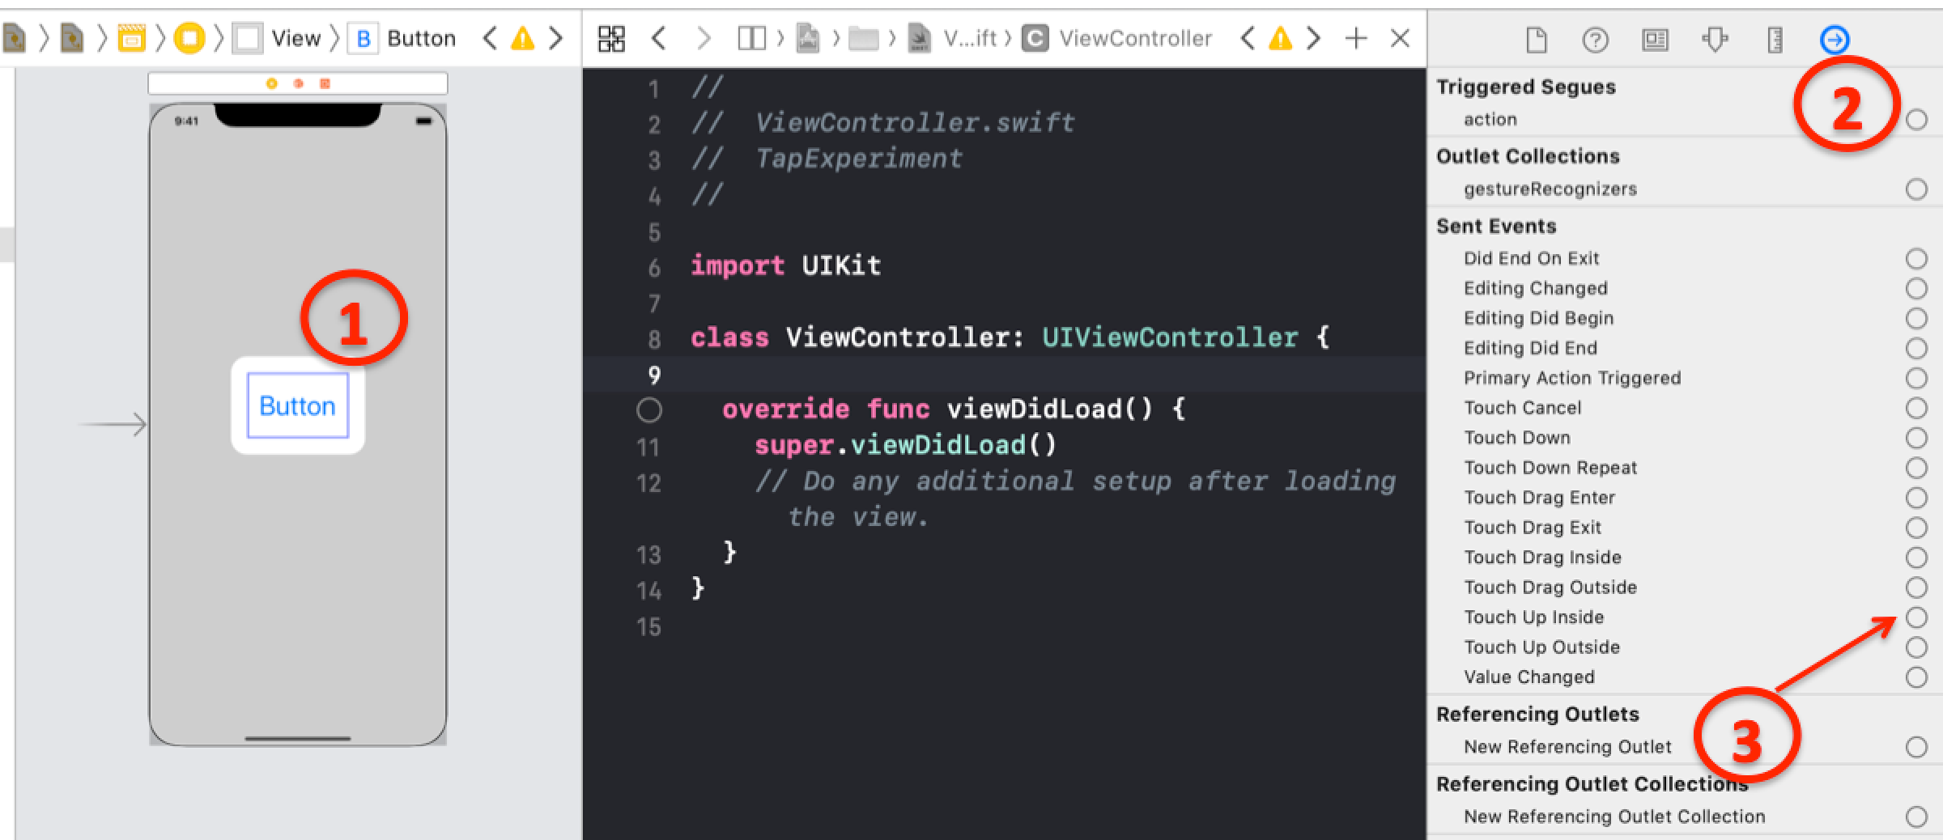Open the Size inspector with the ruler icon
The image size is (1943, 840).
click(x=1775, y=38)
